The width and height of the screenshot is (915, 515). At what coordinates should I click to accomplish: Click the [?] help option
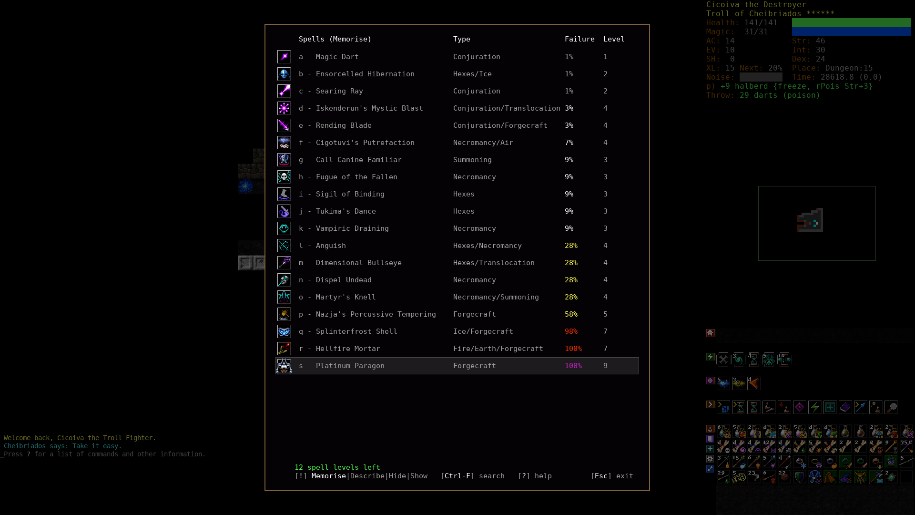point(535,476)
